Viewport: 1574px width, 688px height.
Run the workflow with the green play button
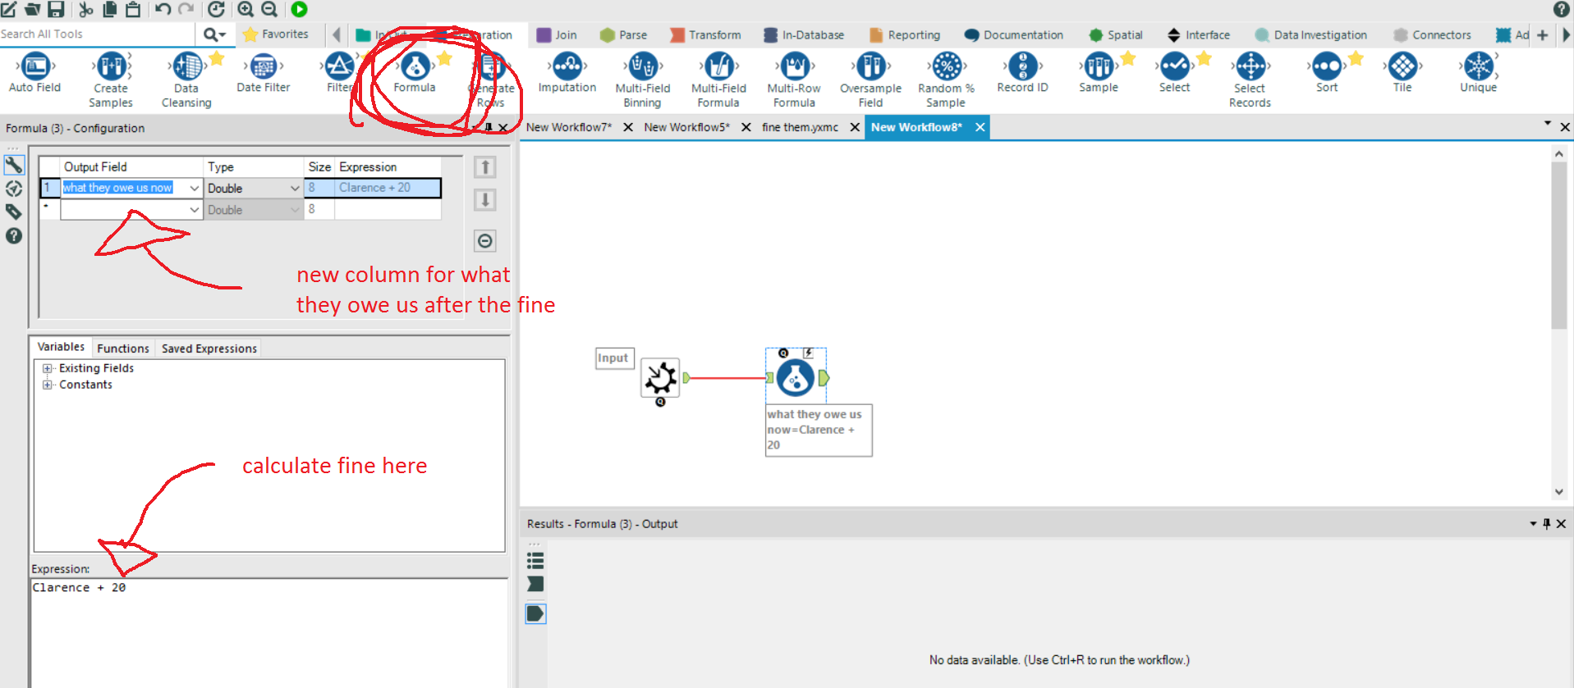[300, 9]
